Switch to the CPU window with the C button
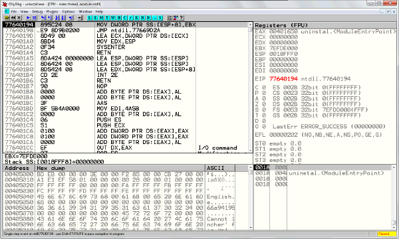This screenshot has height=239, width=399. (125, 18)
